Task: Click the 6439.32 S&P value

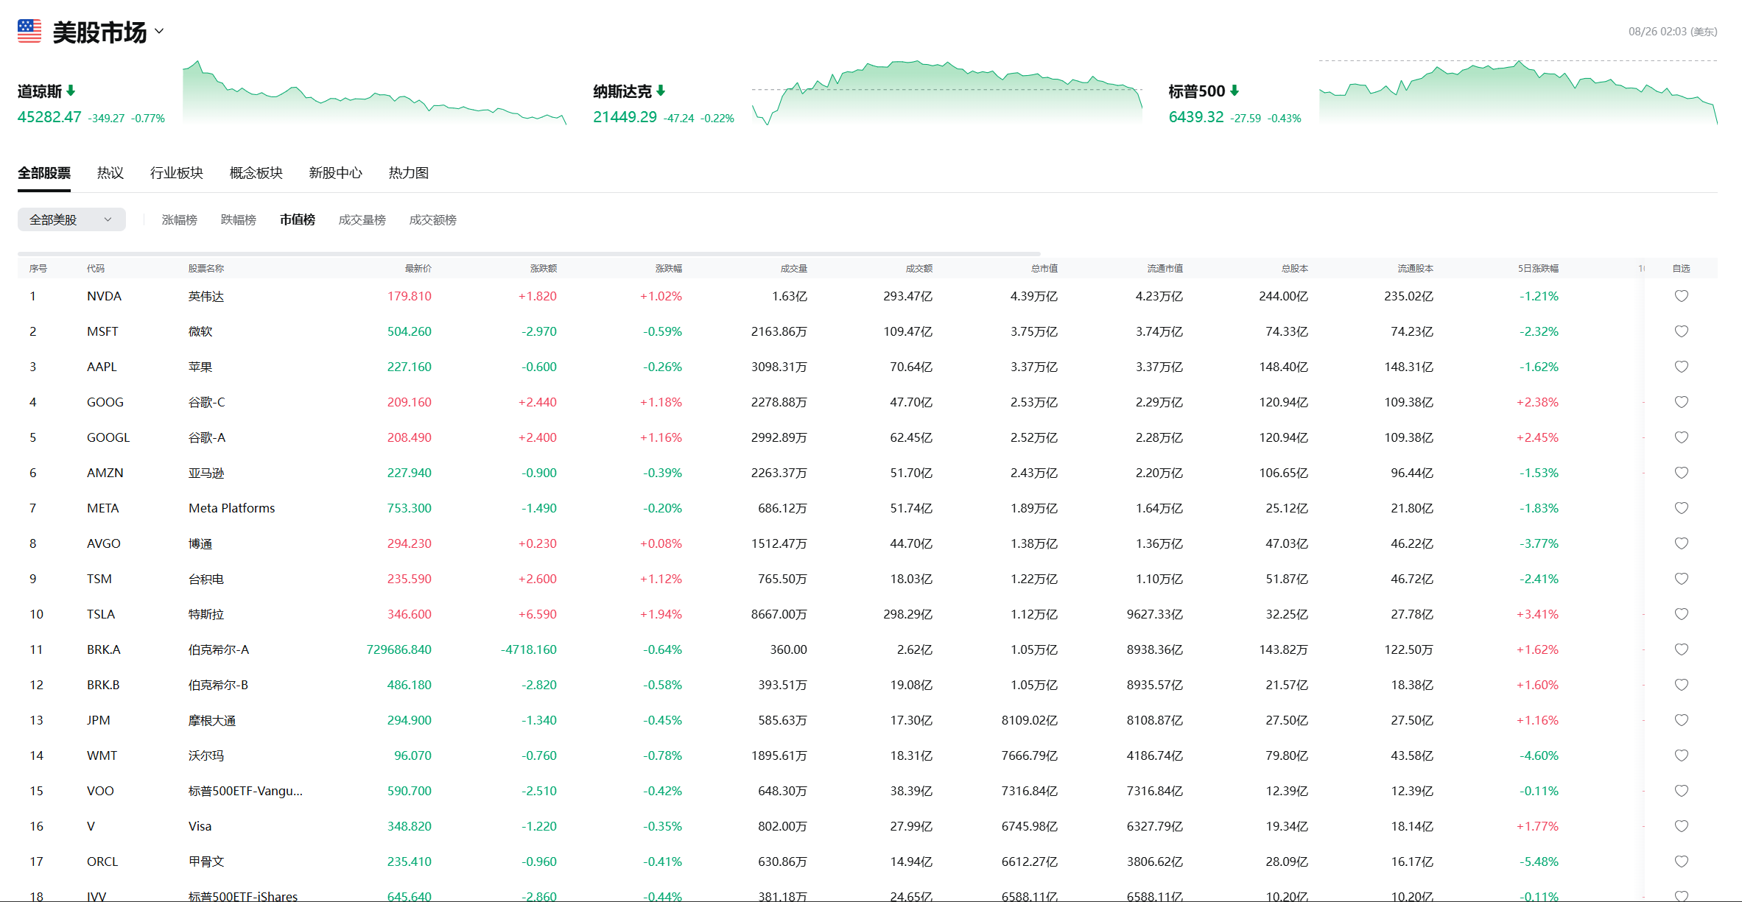Action: point(1196,117)
